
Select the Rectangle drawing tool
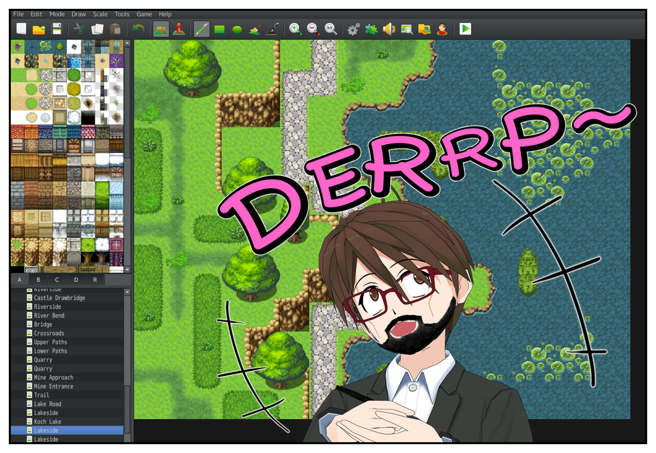(x=219, y=30)
